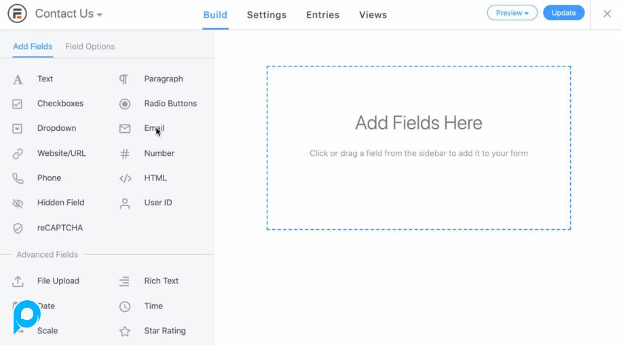The width and height of the screenshot is (621, 345).
Task: Click the Formidable Forms logo icon
Action: click(16, 14)
